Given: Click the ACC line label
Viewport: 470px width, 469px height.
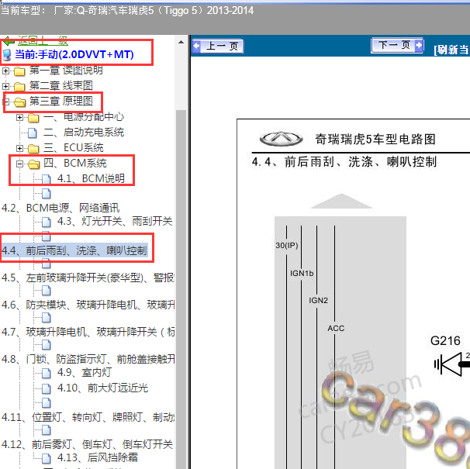Looking at the screenshot, I should click(x=336, y=329).
